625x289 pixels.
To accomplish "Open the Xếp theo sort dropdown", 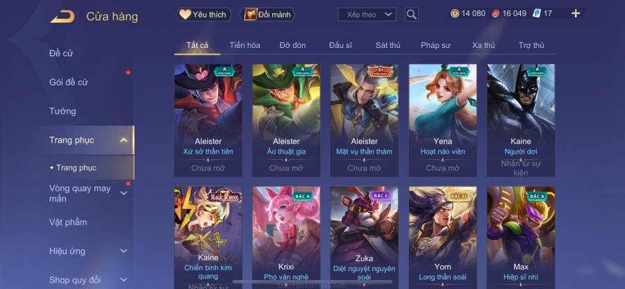I will pyautogui.click(x=367, y=15).
